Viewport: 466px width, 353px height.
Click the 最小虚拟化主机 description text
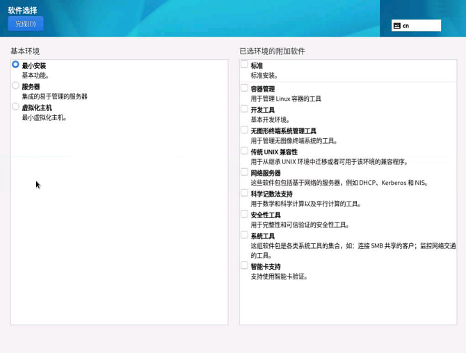(45, 118)
